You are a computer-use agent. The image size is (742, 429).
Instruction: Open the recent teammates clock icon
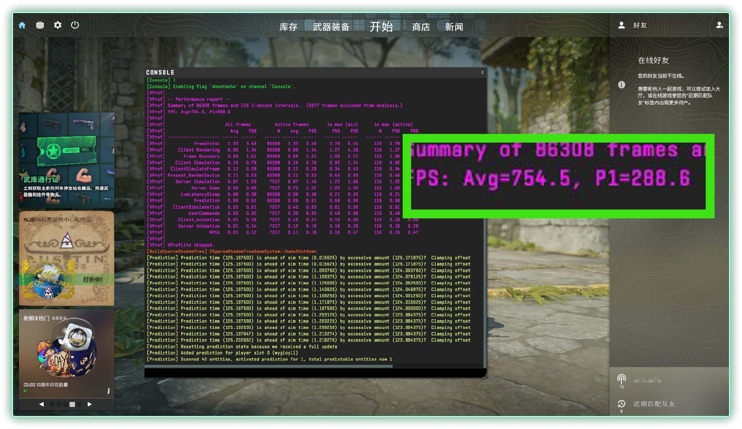coord(621,404)
